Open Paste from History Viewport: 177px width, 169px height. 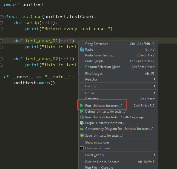[118, 55]
